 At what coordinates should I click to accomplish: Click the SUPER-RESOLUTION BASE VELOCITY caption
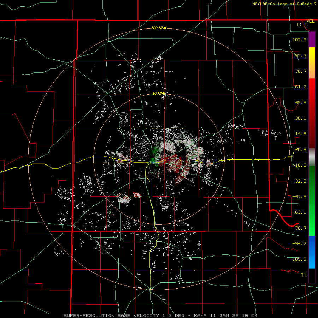point(111,316)
